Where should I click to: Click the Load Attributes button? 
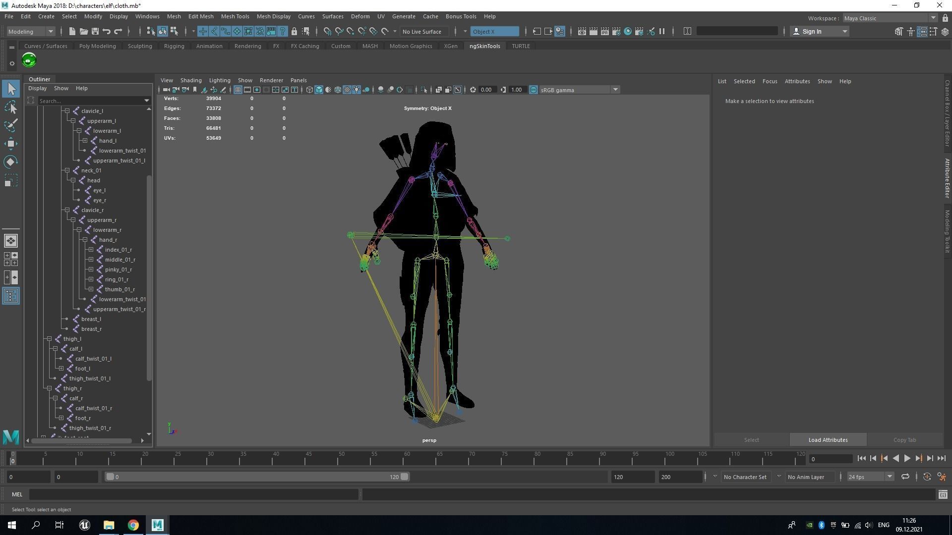(828, 440)
